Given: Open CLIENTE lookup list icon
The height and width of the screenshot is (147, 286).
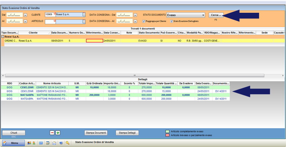Looking at the screenshot, I should point(84,15).
